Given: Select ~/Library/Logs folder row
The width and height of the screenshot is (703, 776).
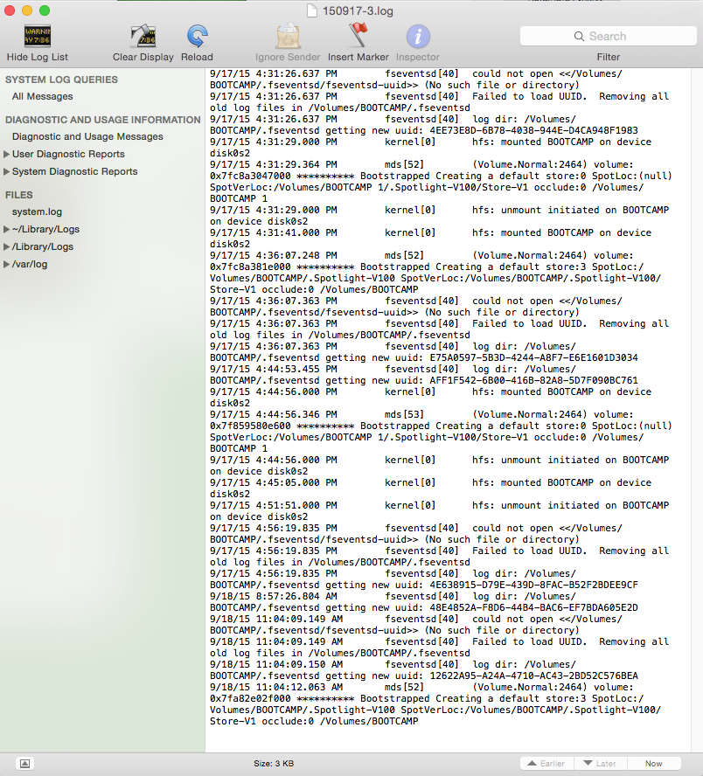Looking at the screenshot, I should [x=102, y=229].
